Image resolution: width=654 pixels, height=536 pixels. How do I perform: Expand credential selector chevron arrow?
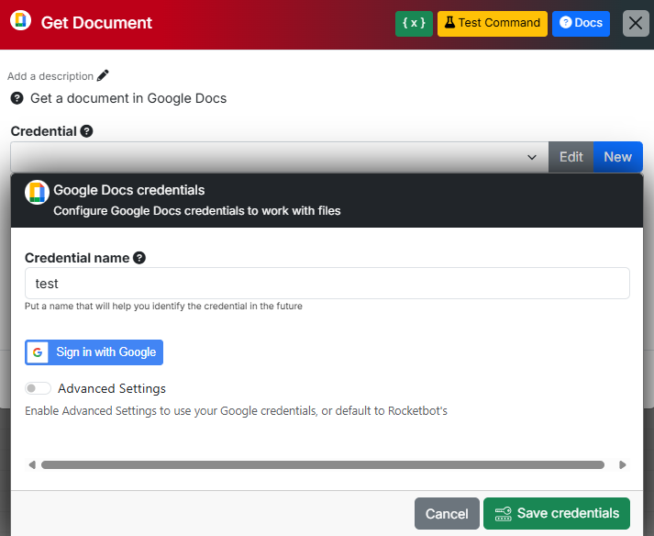[532, 157]
